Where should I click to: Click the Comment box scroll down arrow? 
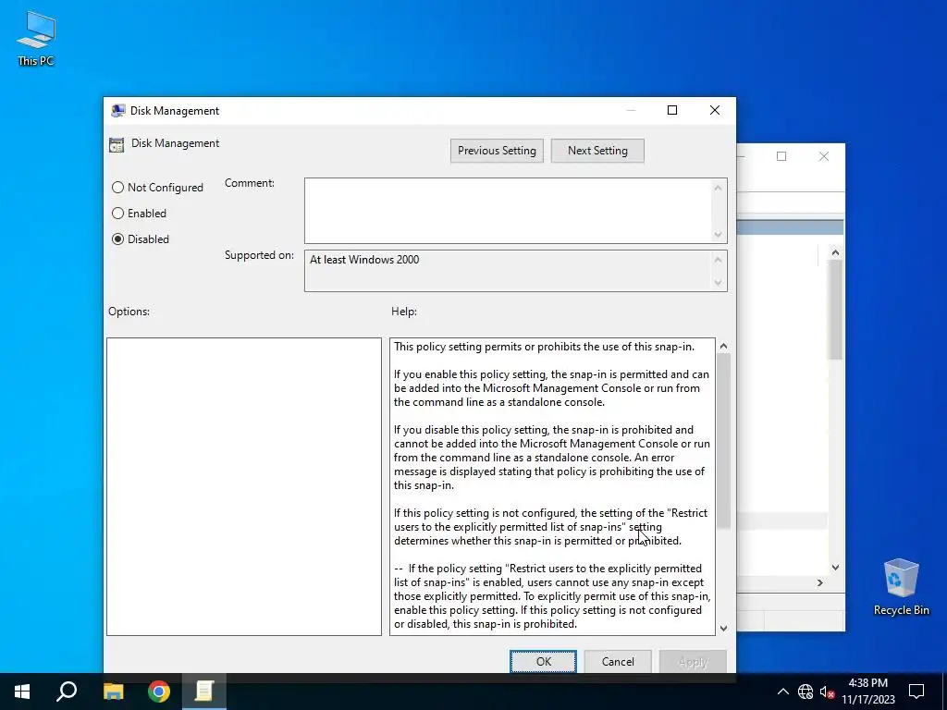(x=718, y=234)
